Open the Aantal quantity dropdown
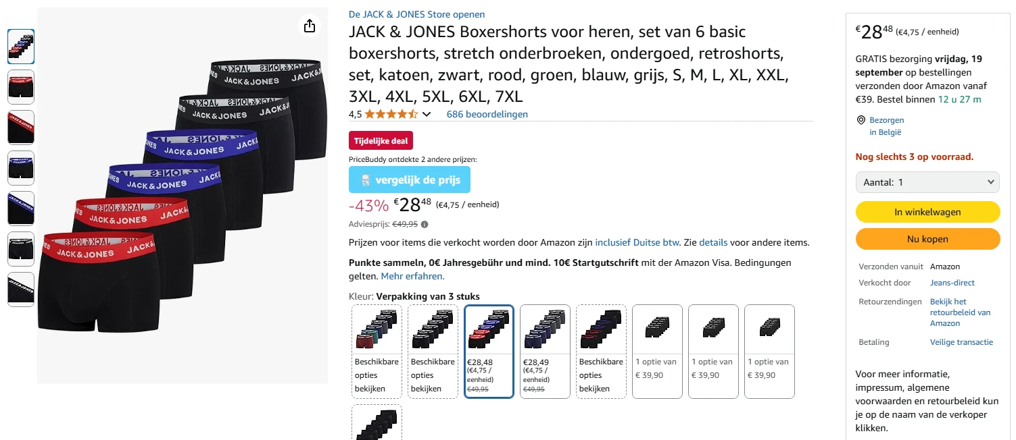Image resolution: width=1016 pixels, height=440 pixels. (x=927, y=182)
